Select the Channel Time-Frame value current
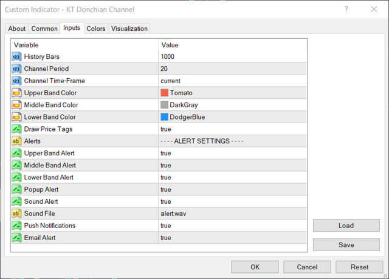 click(x=170, y=81)
